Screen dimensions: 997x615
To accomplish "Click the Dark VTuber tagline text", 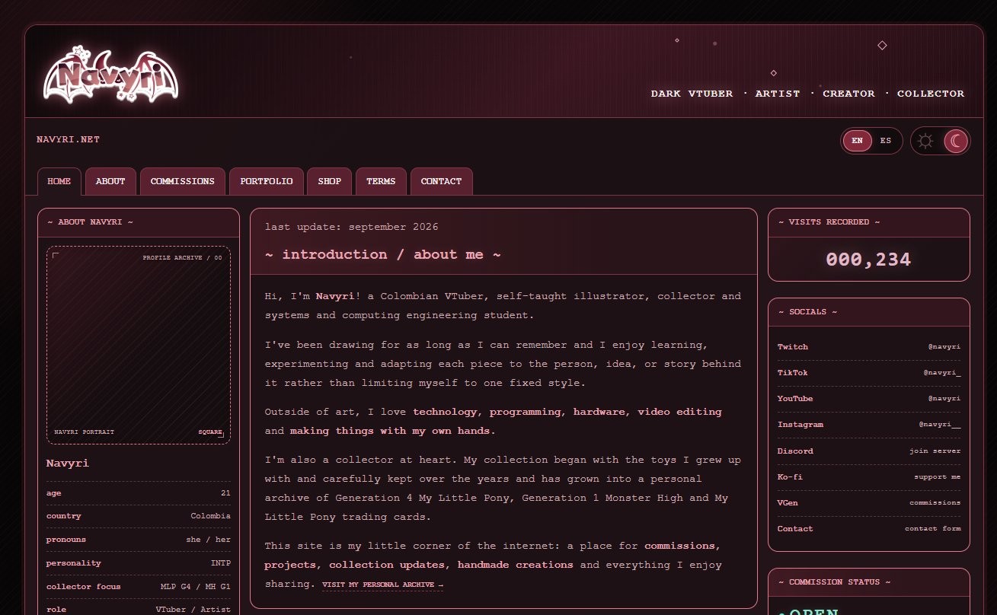I will pos(692,94).
